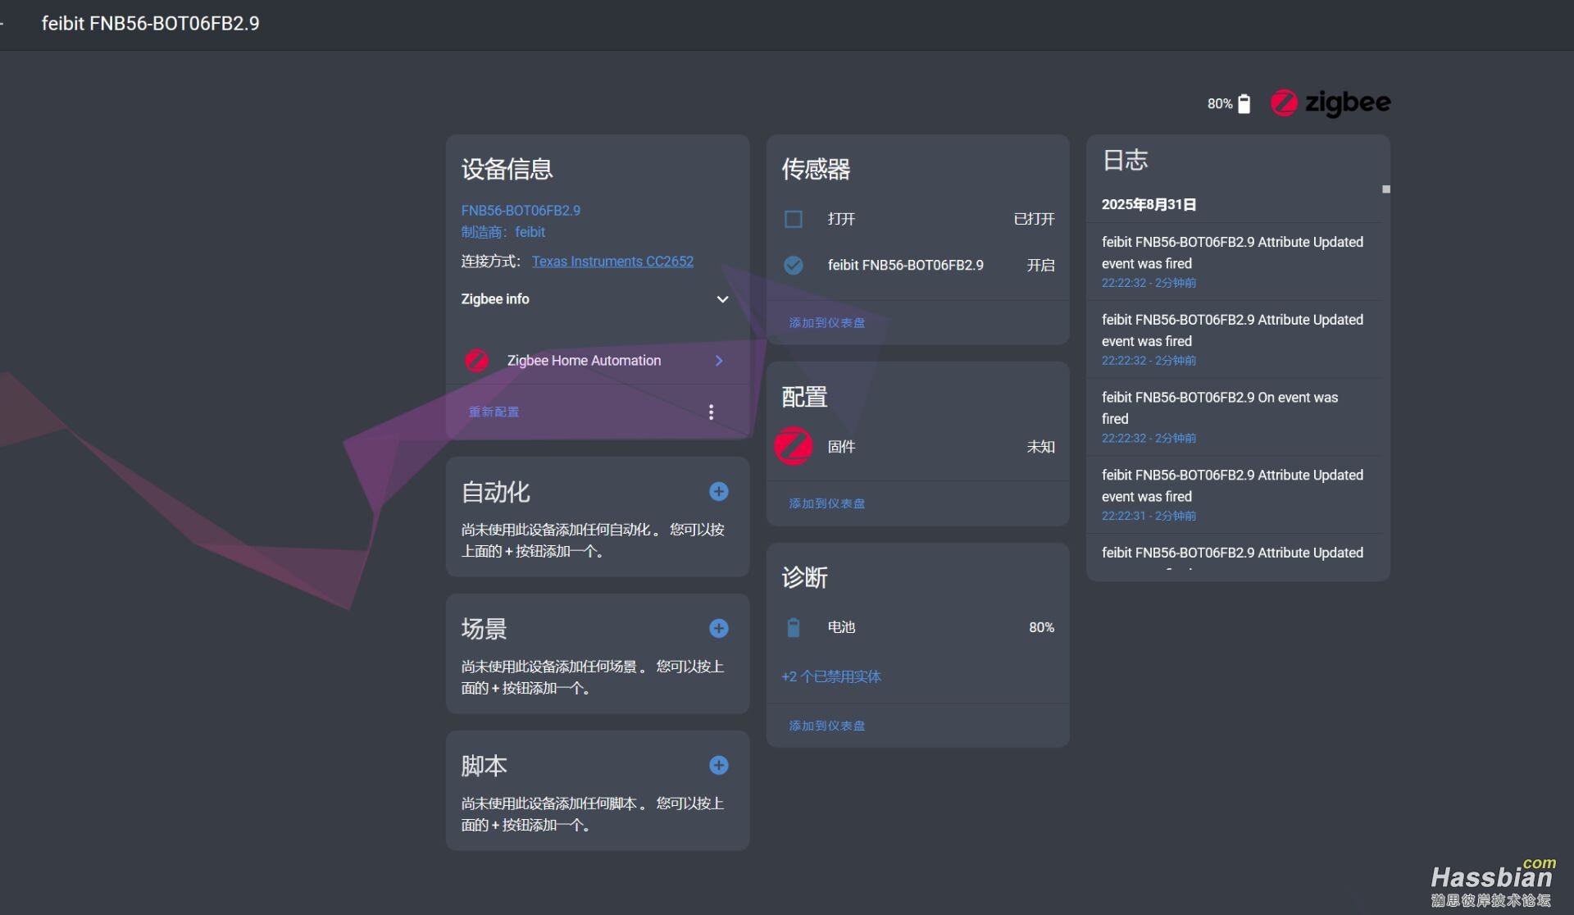Click the 已打开 state value

click(x=1034, y=219)
